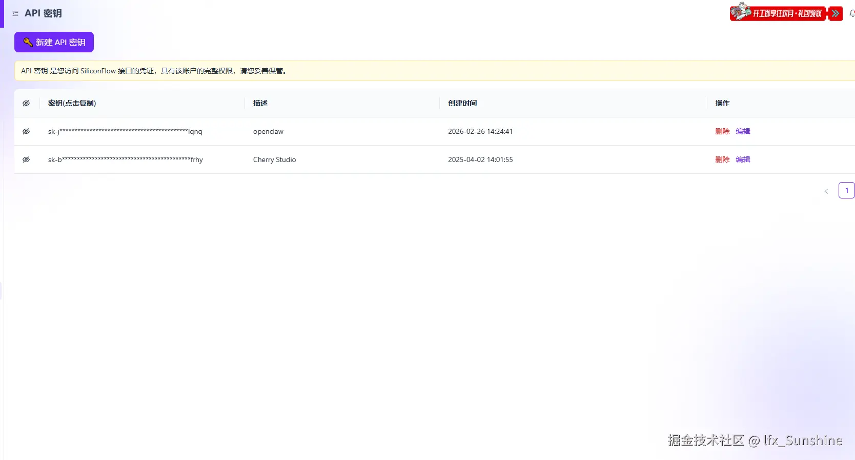Delete the Cherry Studio API key

click(722, 159)
